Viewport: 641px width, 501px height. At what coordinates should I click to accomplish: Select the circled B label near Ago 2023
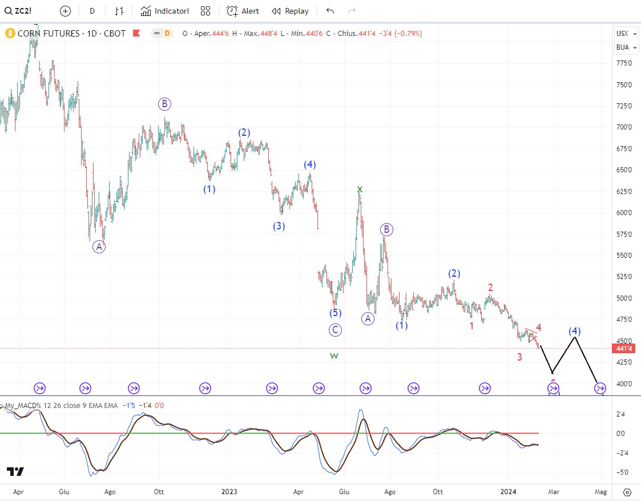(386, 229)
